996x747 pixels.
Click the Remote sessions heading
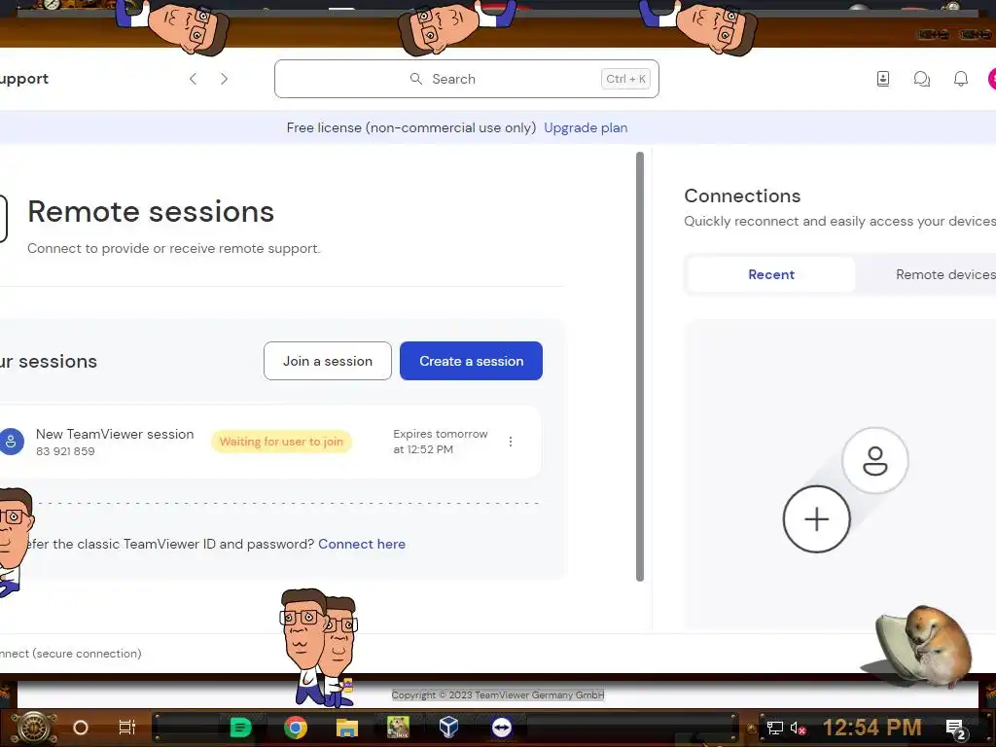(151, 211)
